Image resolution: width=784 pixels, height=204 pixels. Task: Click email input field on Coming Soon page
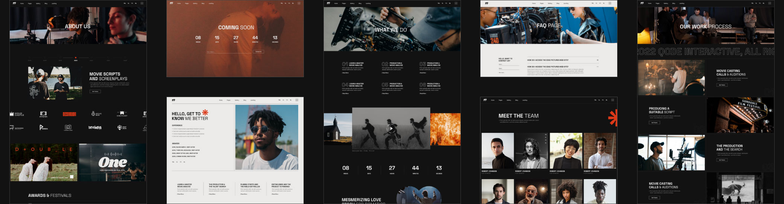[229, 52]
